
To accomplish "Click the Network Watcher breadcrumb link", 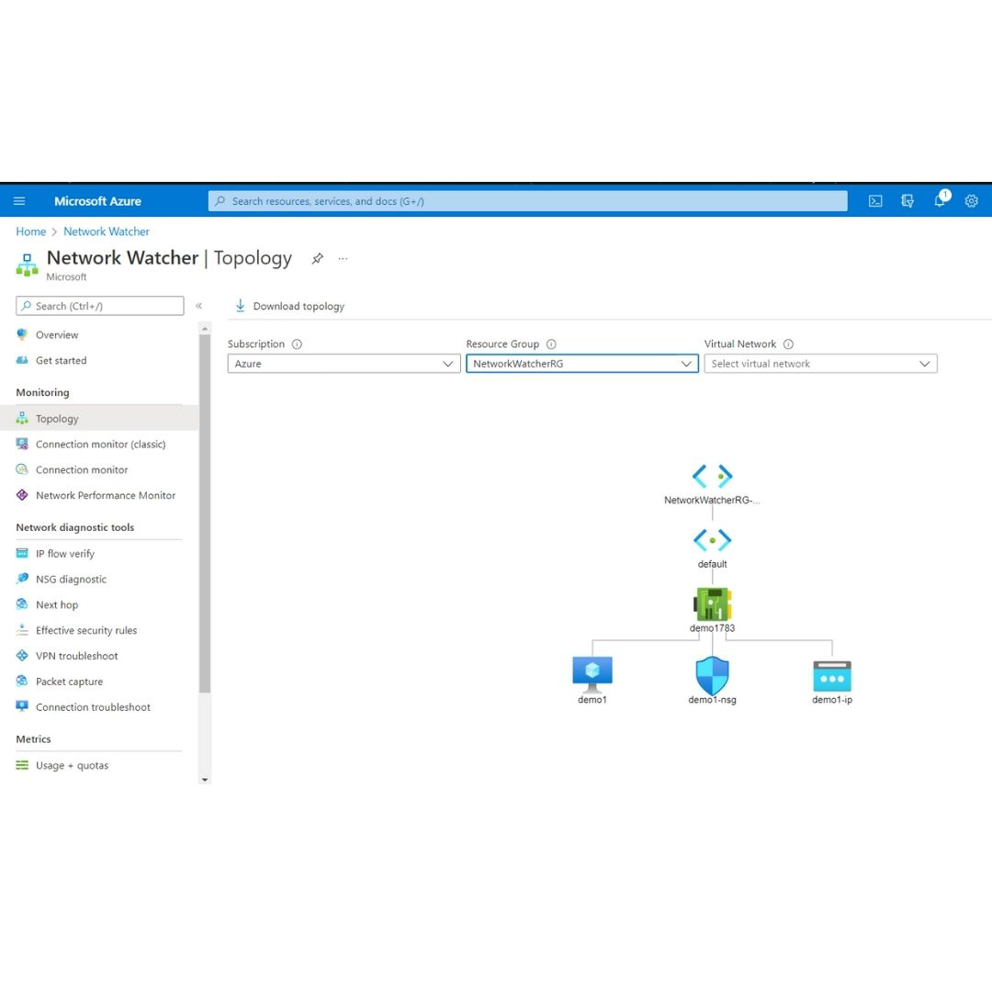I will [107, 231].
